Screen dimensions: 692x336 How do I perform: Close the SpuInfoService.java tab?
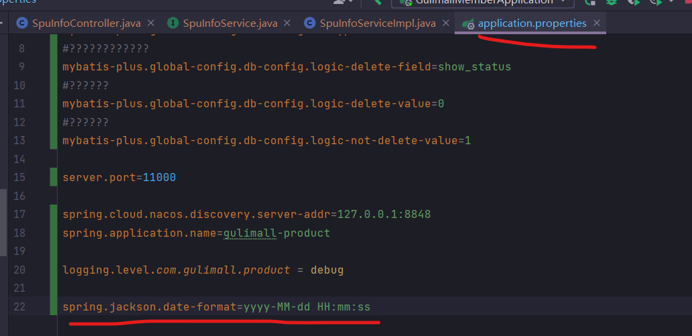pos(287,23)
